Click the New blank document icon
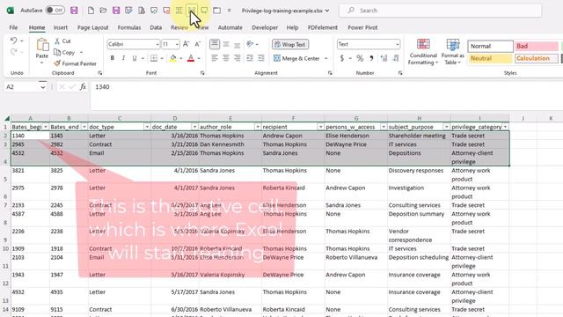This screenshot has height=317, width=563. coord(91,11)
